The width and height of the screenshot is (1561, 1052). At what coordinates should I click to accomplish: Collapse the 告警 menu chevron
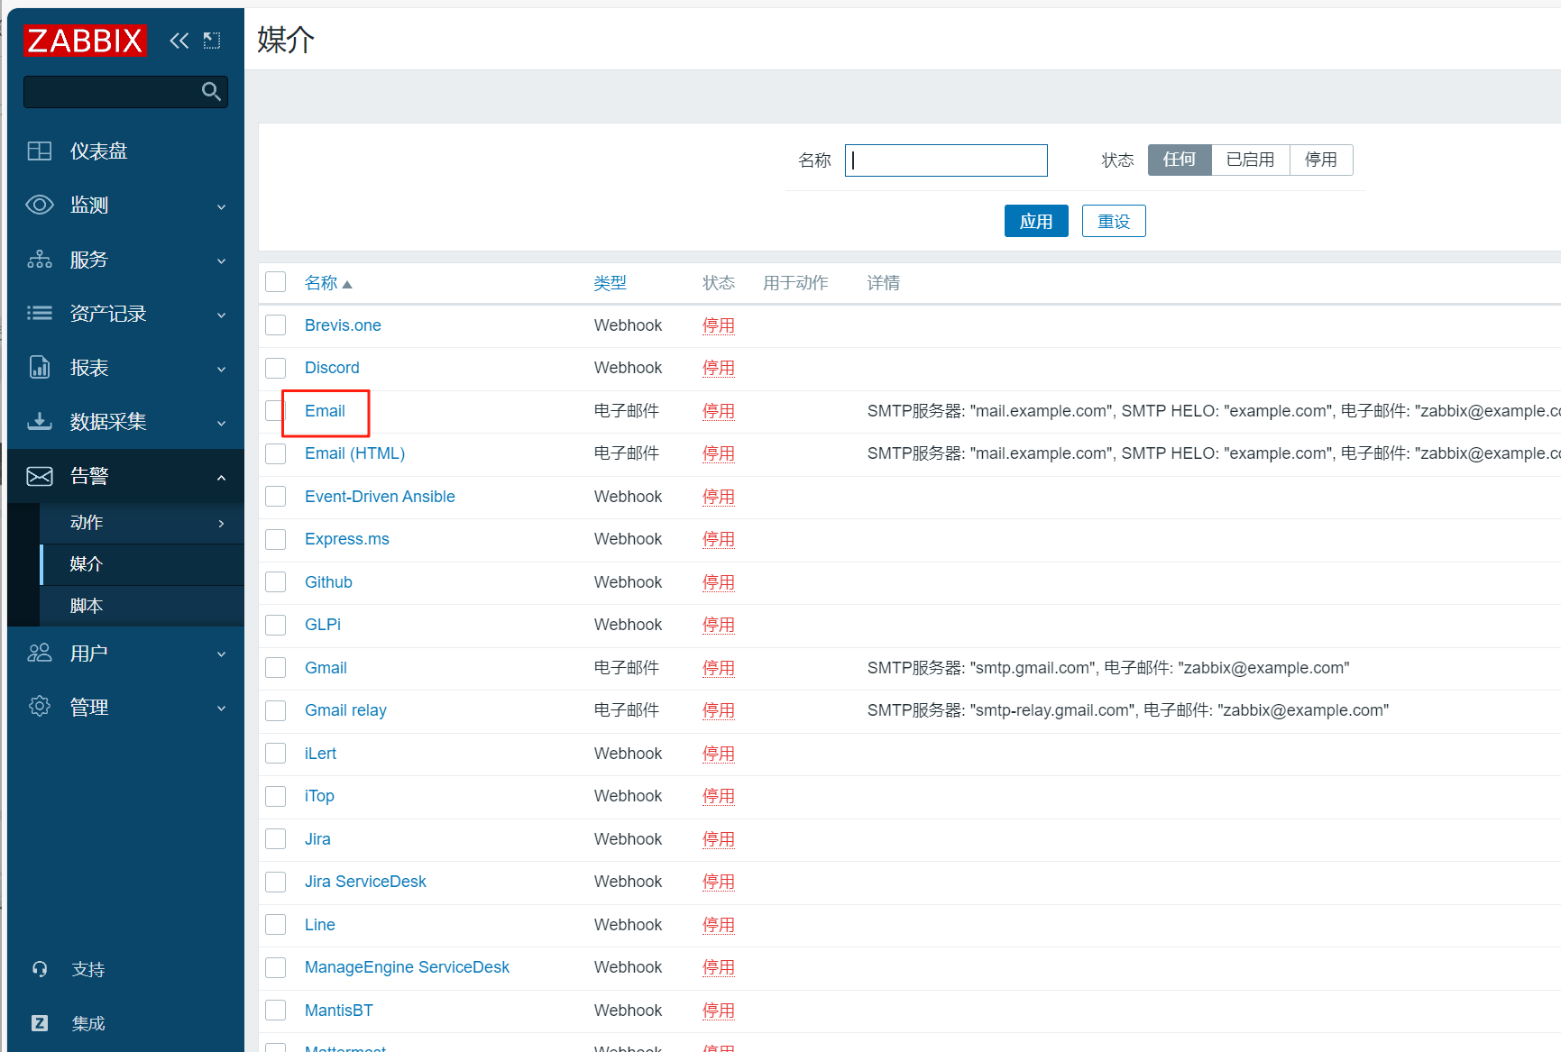[222, 477]
